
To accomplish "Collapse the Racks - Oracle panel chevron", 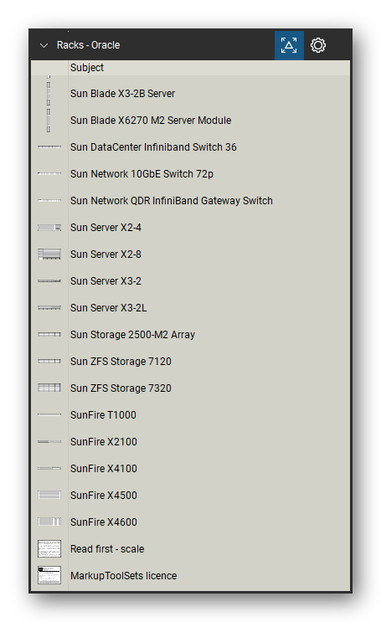I will [44, 45].
